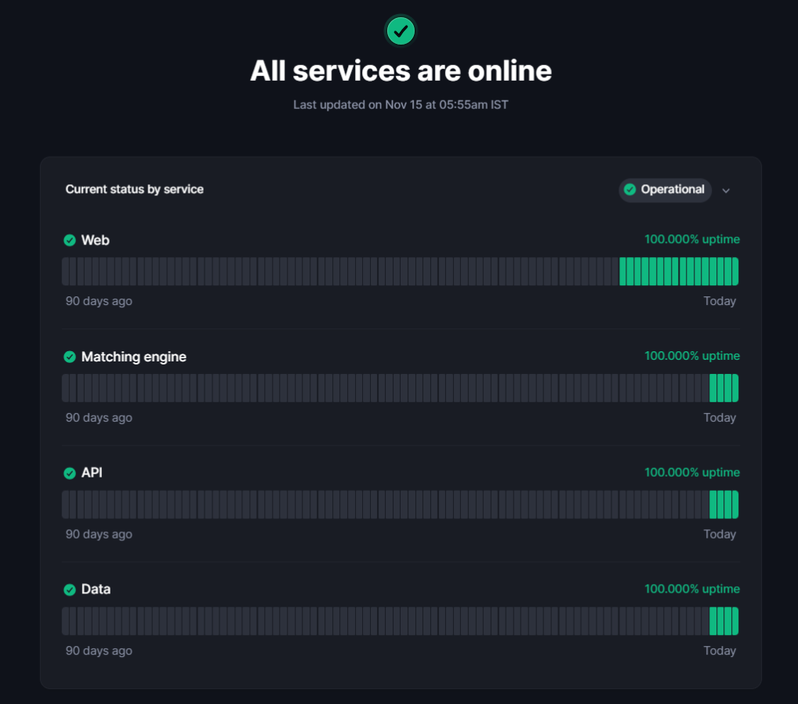Click the Web 100.000% uptime text

point(691,239)
